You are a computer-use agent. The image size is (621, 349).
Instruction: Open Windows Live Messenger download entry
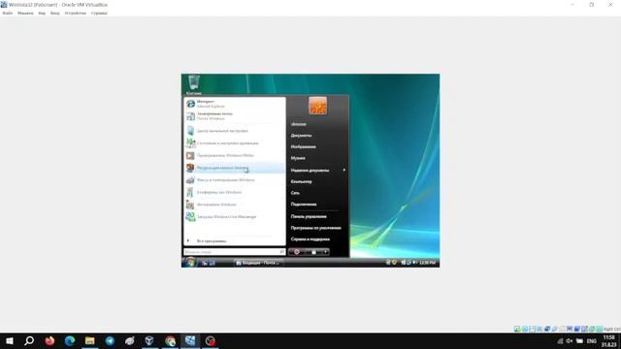[235, 216]
